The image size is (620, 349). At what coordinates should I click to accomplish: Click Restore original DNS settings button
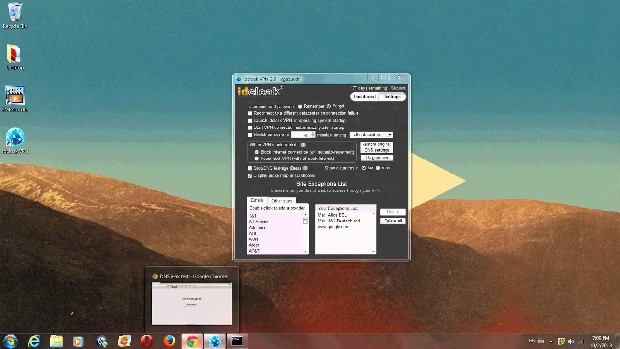click(376, 147)
